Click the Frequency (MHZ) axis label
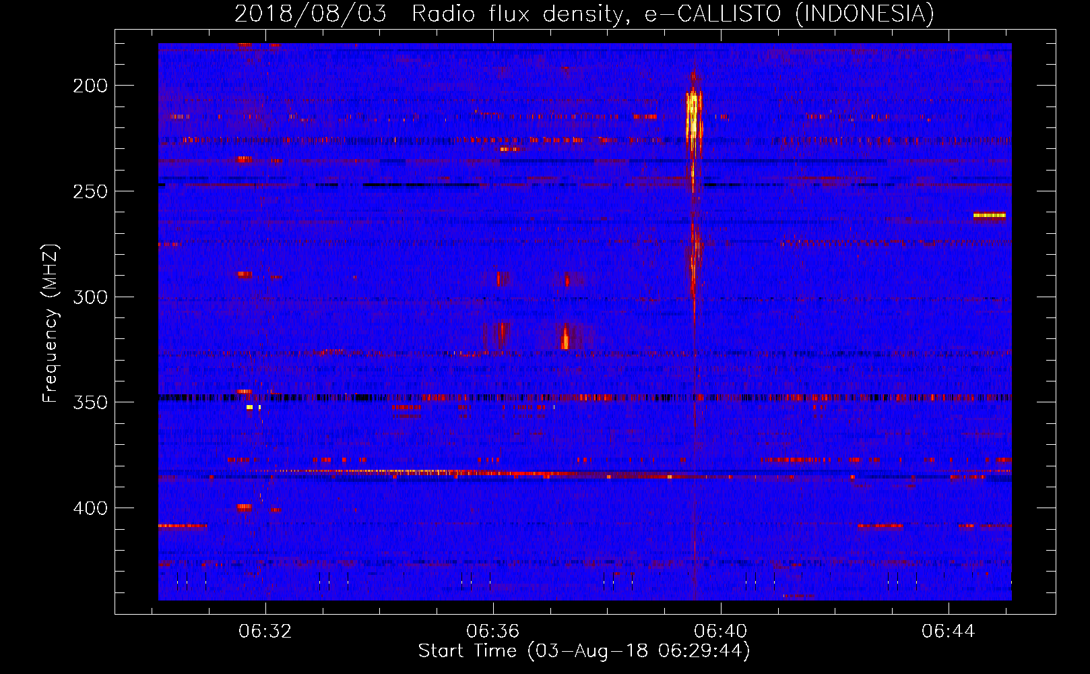Image resolution: width=1090 pixels, height=674 pixels. [51, 324]
